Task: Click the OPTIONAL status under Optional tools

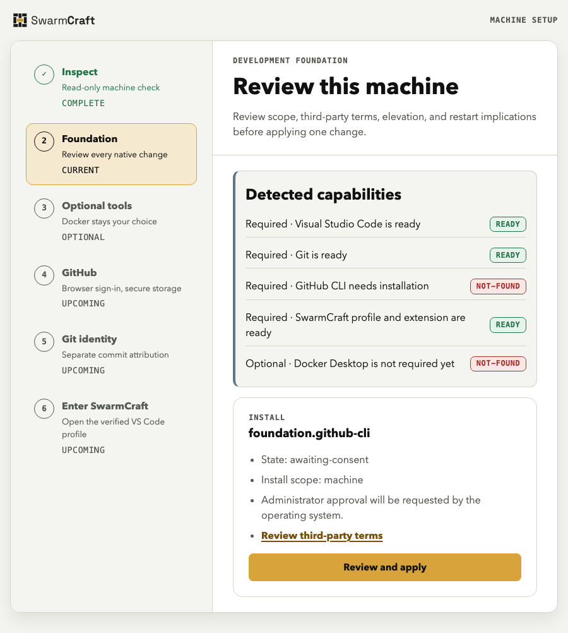Action: click(x=83, y=238)
